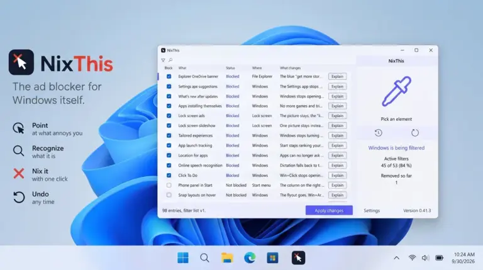Screen dimensions: 483x270
Task: Minimize the NixThis window
Action: [x=402, y=50]
